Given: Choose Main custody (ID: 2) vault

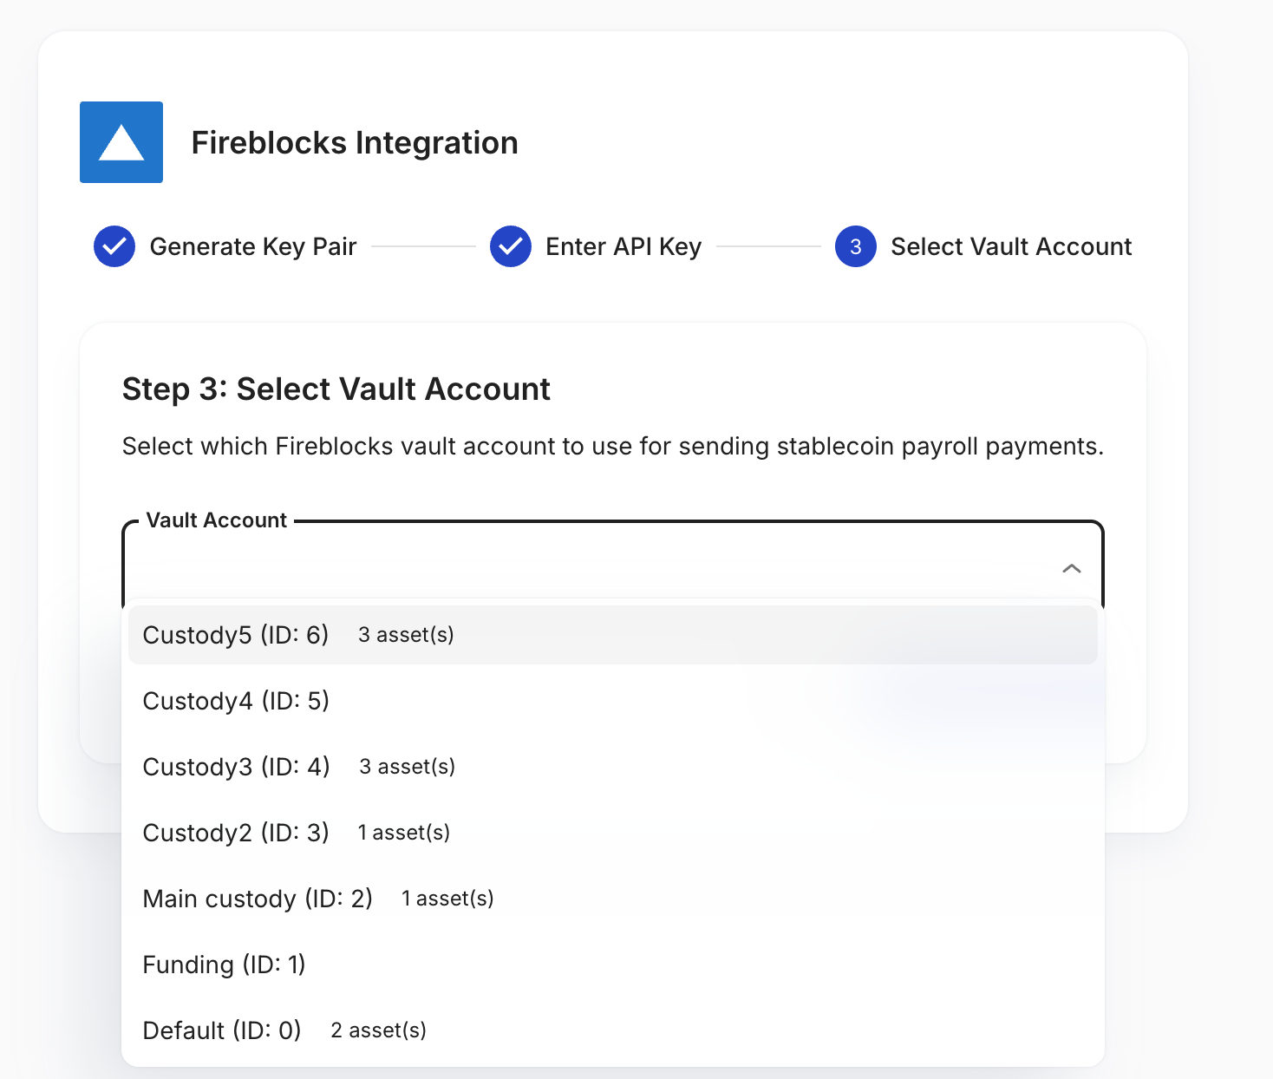Looking at the screenshot, I should (x=613, y=899).
